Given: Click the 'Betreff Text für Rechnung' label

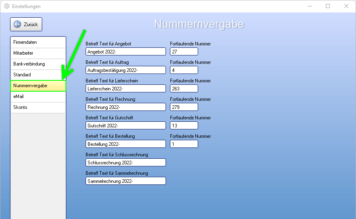Looking at the screenshot, I should click(x=110, y=99).
